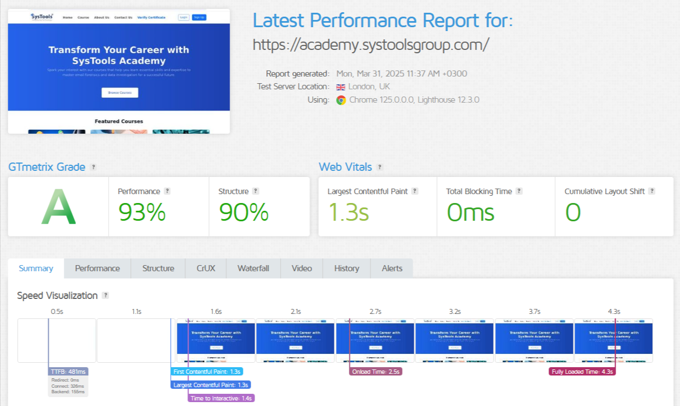Click the site screenshot thumbnail preview
Image resolution: width=680 pixels, height=406 pixels.
tap(119, 71)
